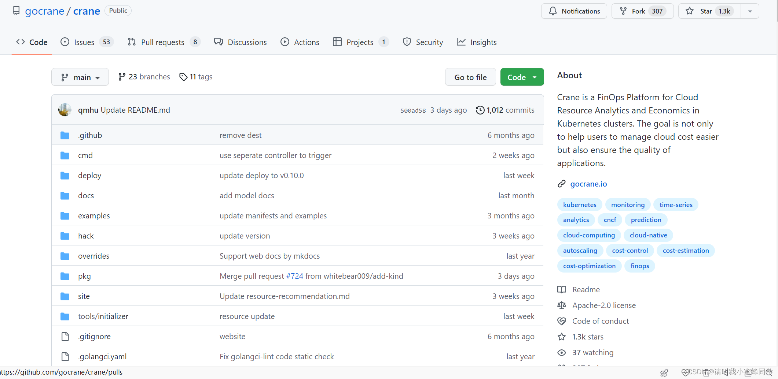
Task: Click the pkg folder icon
Action: click(x=65, y=276)
